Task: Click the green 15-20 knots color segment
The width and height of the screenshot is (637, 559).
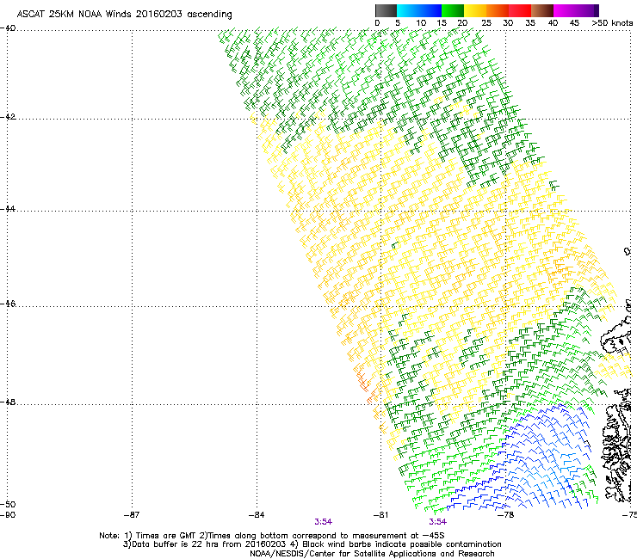Action: 453,10
